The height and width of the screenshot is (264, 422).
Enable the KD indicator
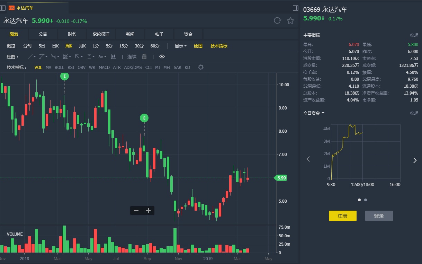pos(187,68)
